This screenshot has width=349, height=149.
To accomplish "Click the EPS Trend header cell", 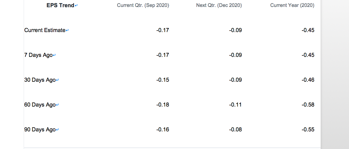I will 60,5.
